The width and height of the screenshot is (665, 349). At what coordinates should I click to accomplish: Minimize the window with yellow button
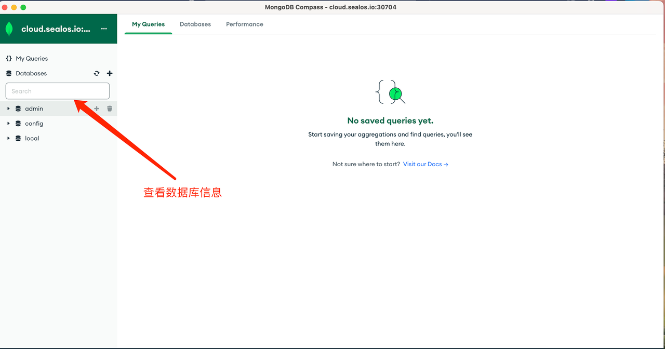tap(14, 7)
